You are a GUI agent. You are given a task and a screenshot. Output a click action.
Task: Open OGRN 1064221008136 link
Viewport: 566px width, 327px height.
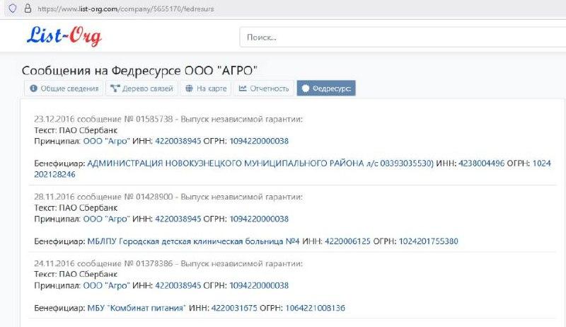pyautogui.click(x=316, y=308)
